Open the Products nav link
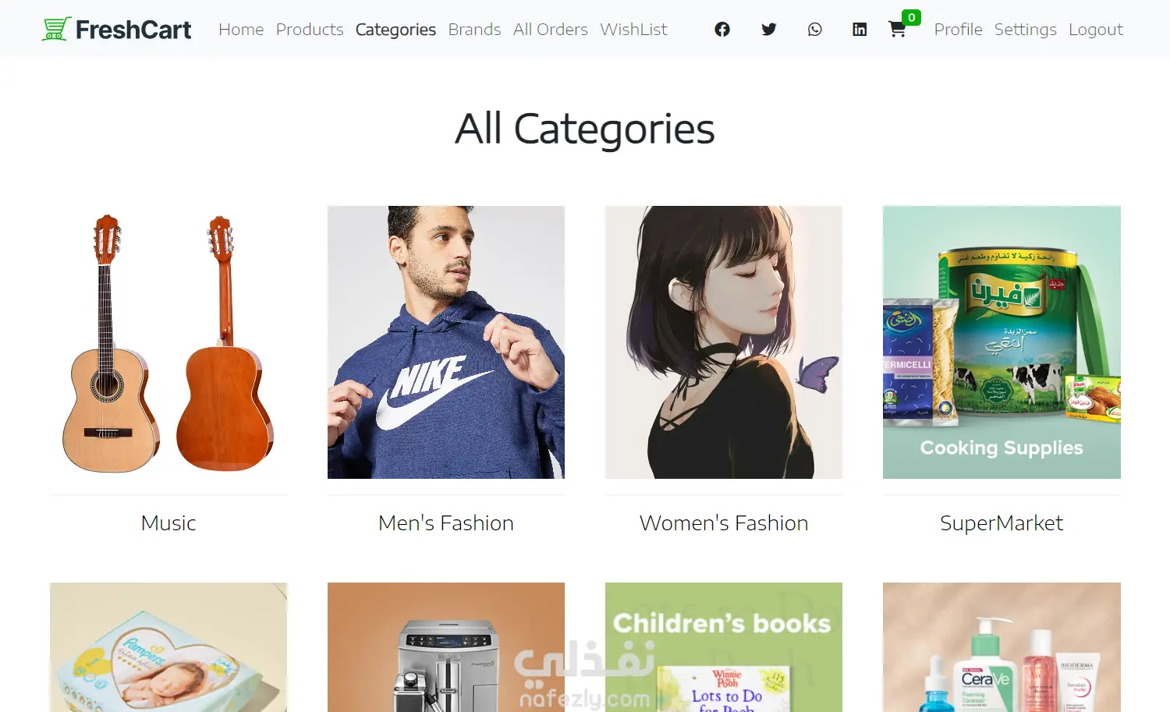1170x712 pixels. [310, 30]
